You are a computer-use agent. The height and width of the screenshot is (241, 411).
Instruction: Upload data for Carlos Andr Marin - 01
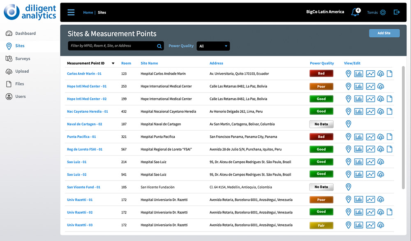[x=381, y=74]
